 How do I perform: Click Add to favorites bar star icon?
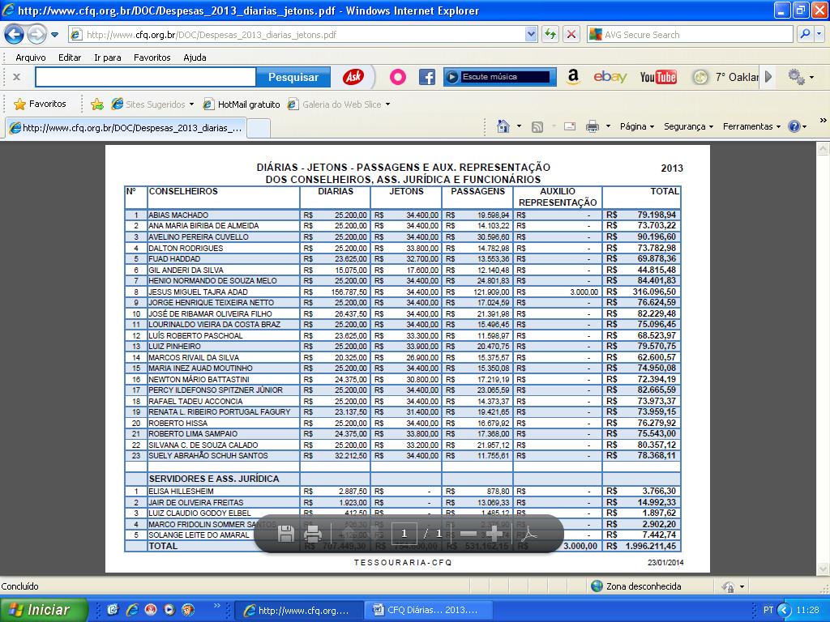tap(97, 104)
